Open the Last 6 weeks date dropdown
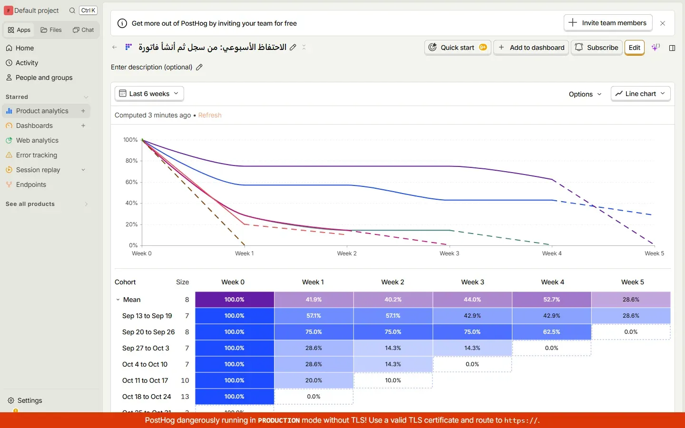This screenshot has height=428, width=685. 149,94
